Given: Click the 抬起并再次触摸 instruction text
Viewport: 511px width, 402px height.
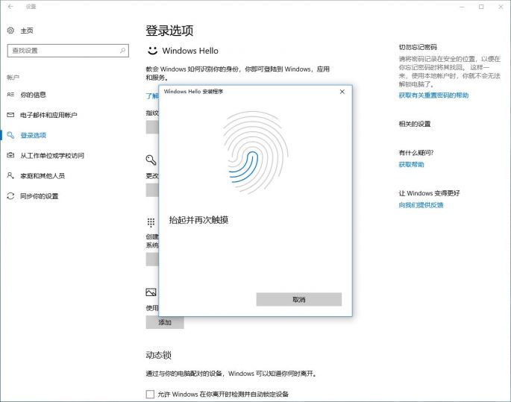Looking at the screenshot, I should 198,220.
